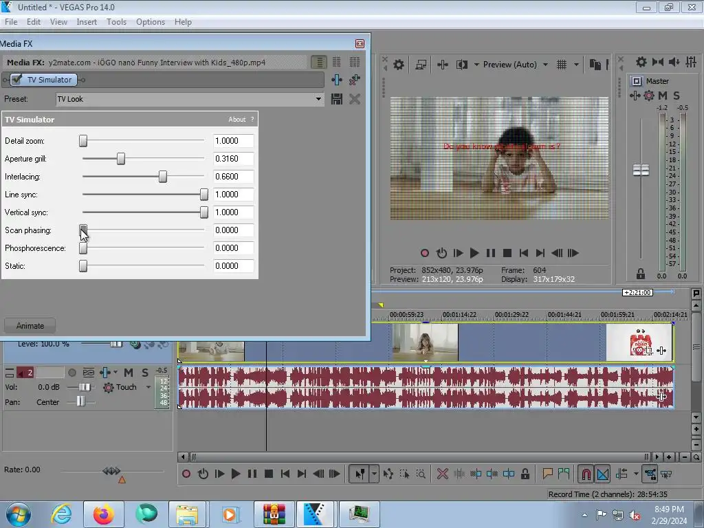Save the current preset with disk icon
This screenshot has height=528, width=704.
pos(337,99)
